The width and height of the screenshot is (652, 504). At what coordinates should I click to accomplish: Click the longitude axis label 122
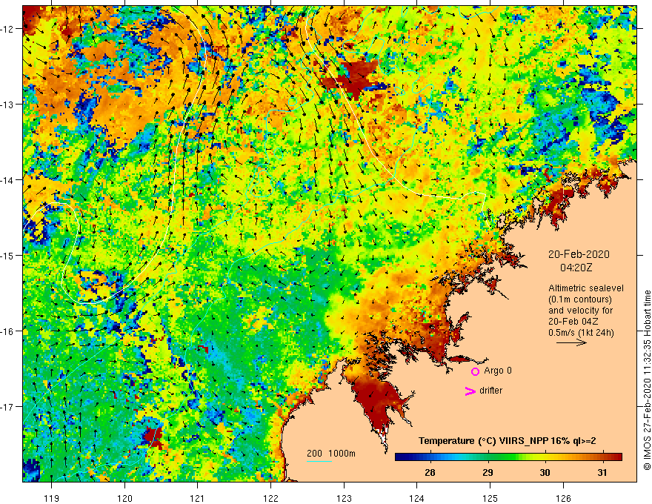click(x=270, y=498)
